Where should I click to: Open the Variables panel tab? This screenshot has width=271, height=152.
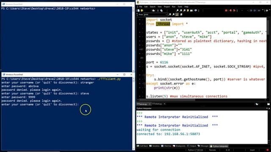155,146
